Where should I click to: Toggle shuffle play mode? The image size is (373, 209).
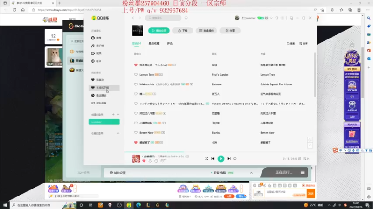(x=207, y=159)
